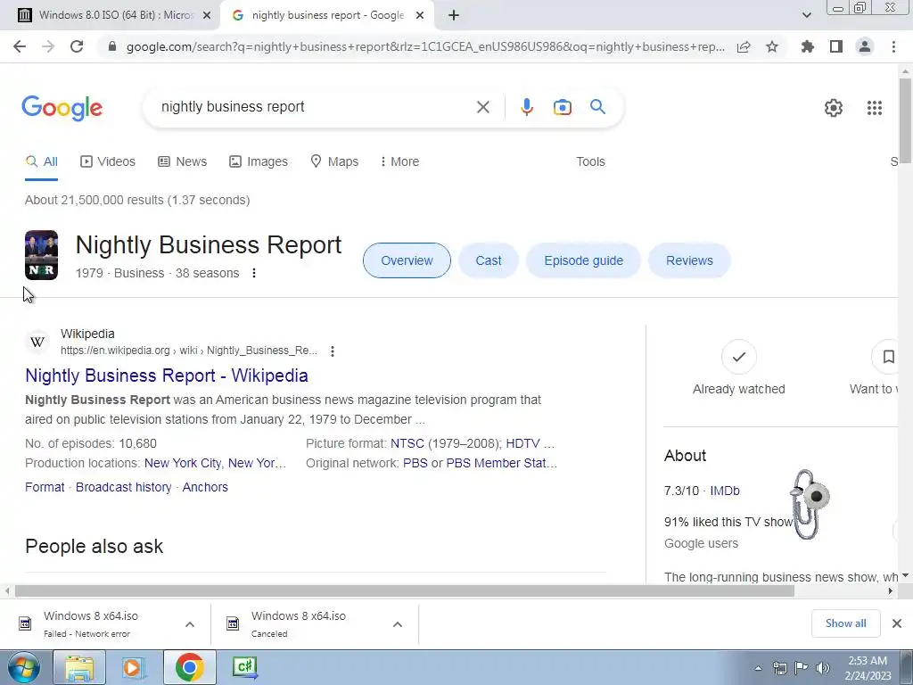Viewport: 913px width, 685px height.
Task: Open Nightly Business Report - Wikipedia link
Action: (x=167, y=376)
